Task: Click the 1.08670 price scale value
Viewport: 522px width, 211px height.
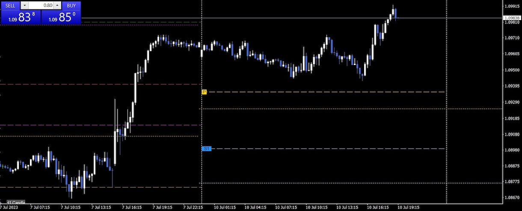Action: click(512, 198)
